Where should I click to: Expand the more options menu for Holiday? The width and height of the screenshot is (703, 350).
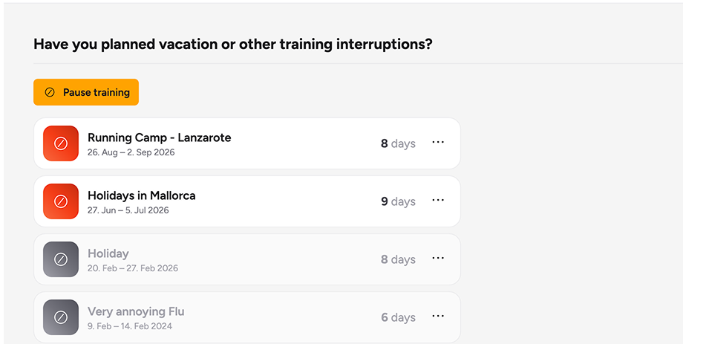(x=438, y=258)
